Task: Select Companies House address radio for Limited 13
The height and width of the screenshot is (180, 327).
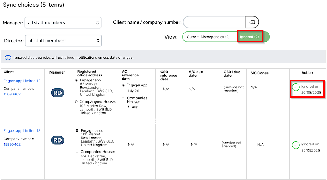Action: [77, 152]
